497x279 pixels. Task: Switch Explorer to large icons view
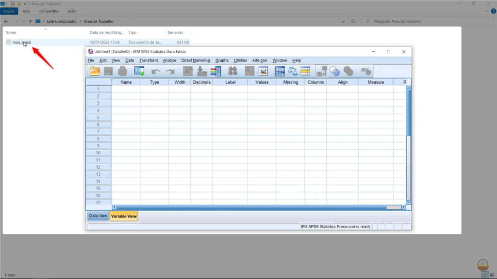click(x=492, y=275)
